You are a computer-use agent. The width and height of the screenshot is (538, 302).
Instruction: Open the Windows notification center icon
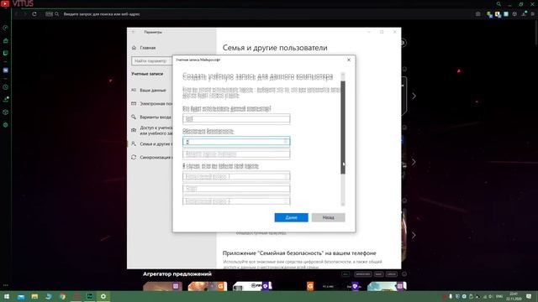529,296
